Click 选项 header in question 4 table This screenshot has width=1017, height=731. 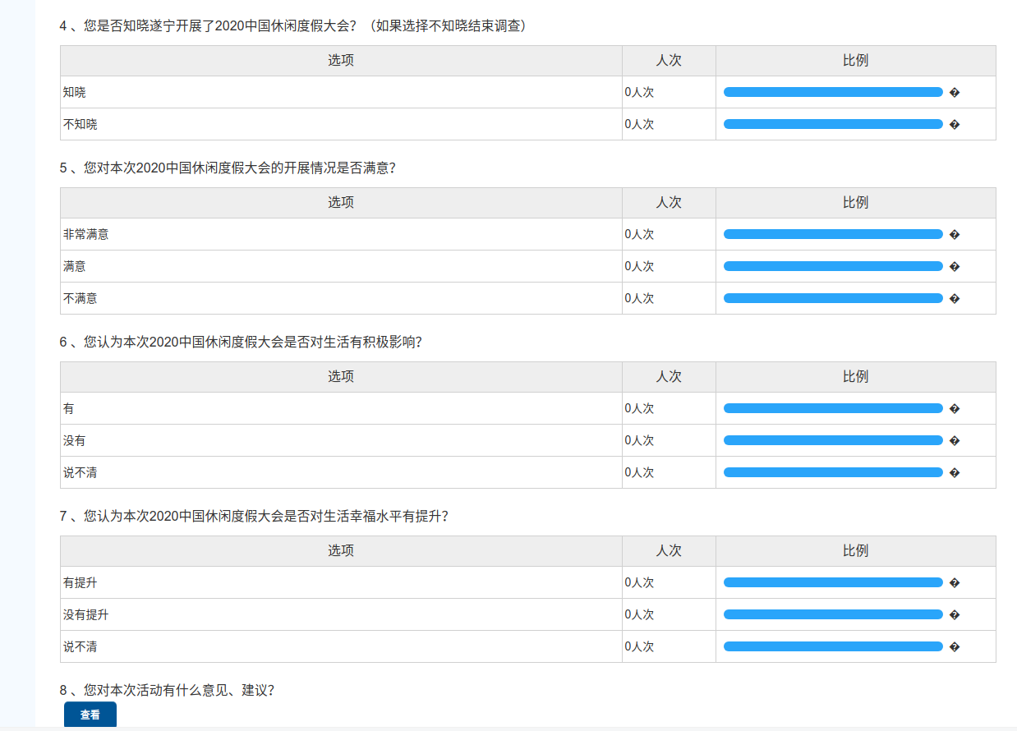[x=341, y=61]
